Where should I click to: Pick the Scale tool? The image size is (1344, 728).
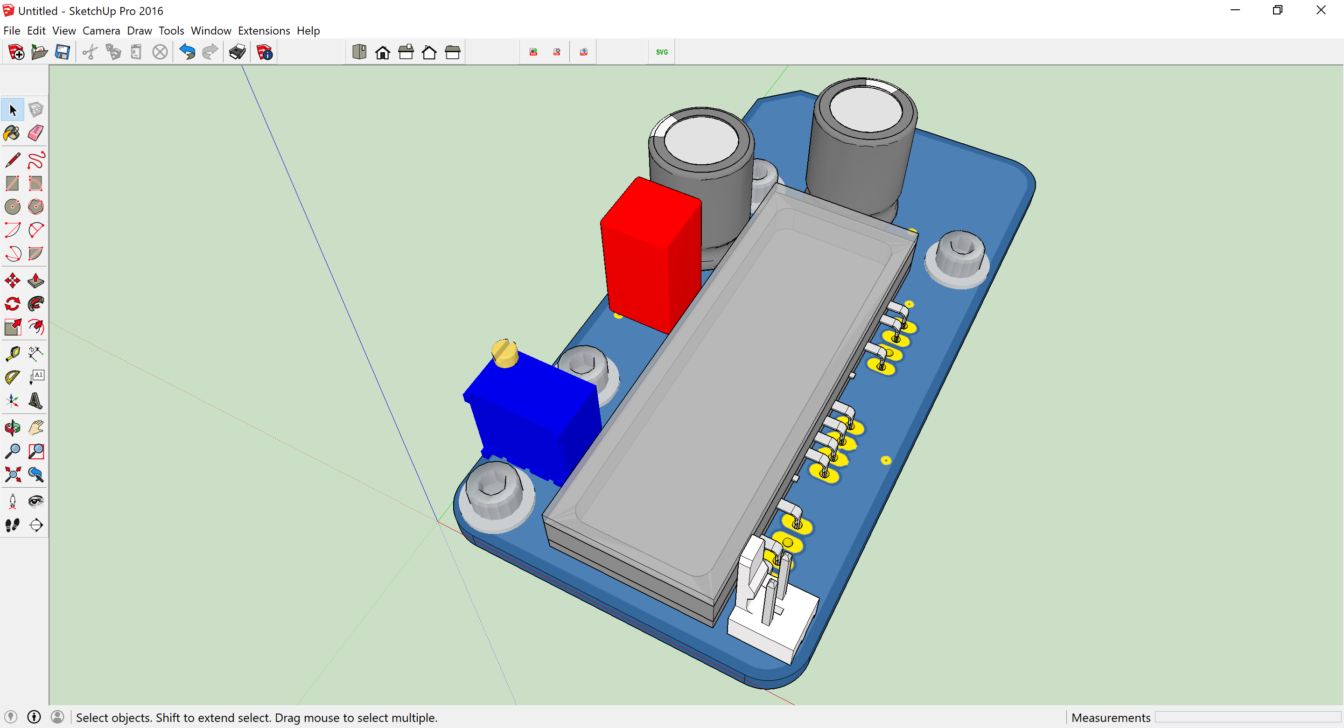pyautogui.click(x=13, y=327)
